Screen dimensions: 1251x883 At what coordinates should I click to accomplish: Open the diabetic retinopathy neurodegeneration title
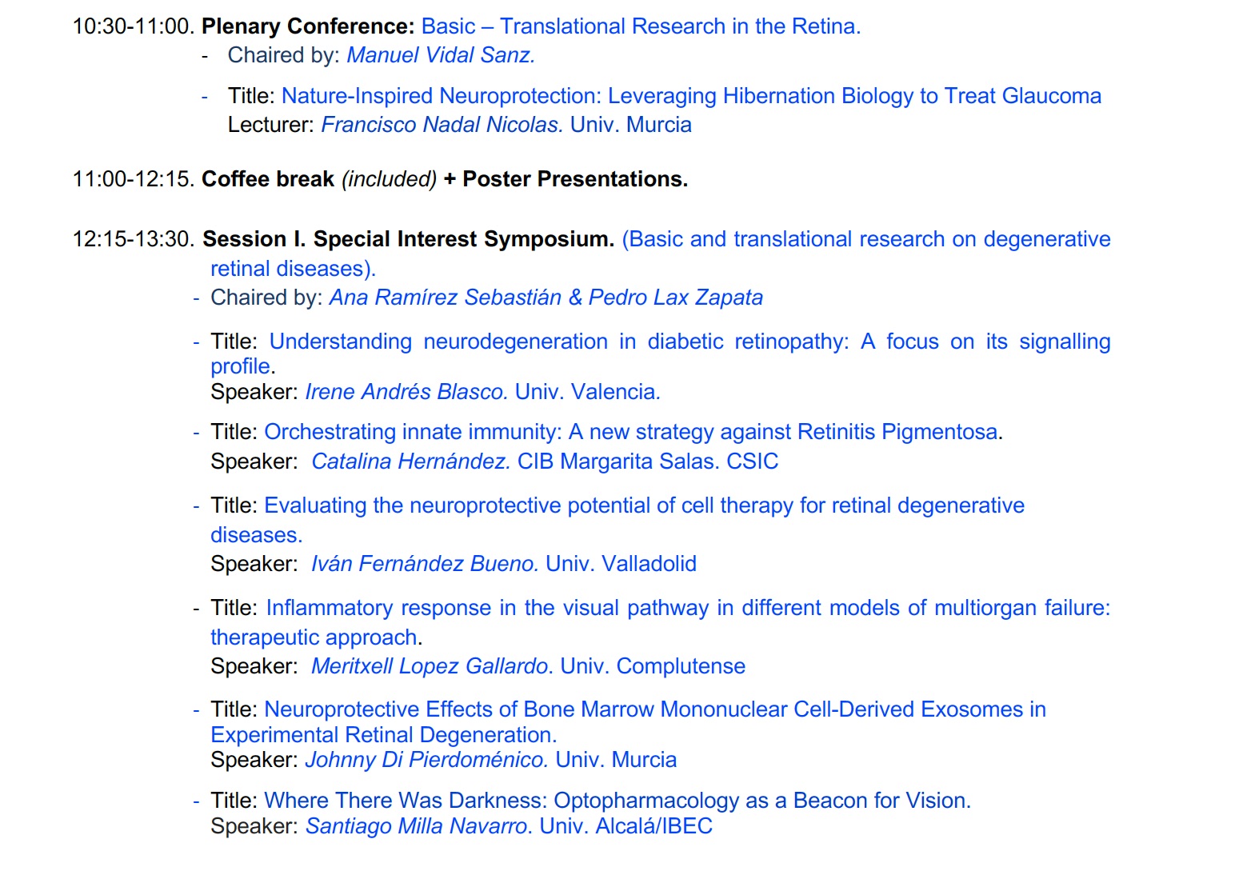point(661,354)
